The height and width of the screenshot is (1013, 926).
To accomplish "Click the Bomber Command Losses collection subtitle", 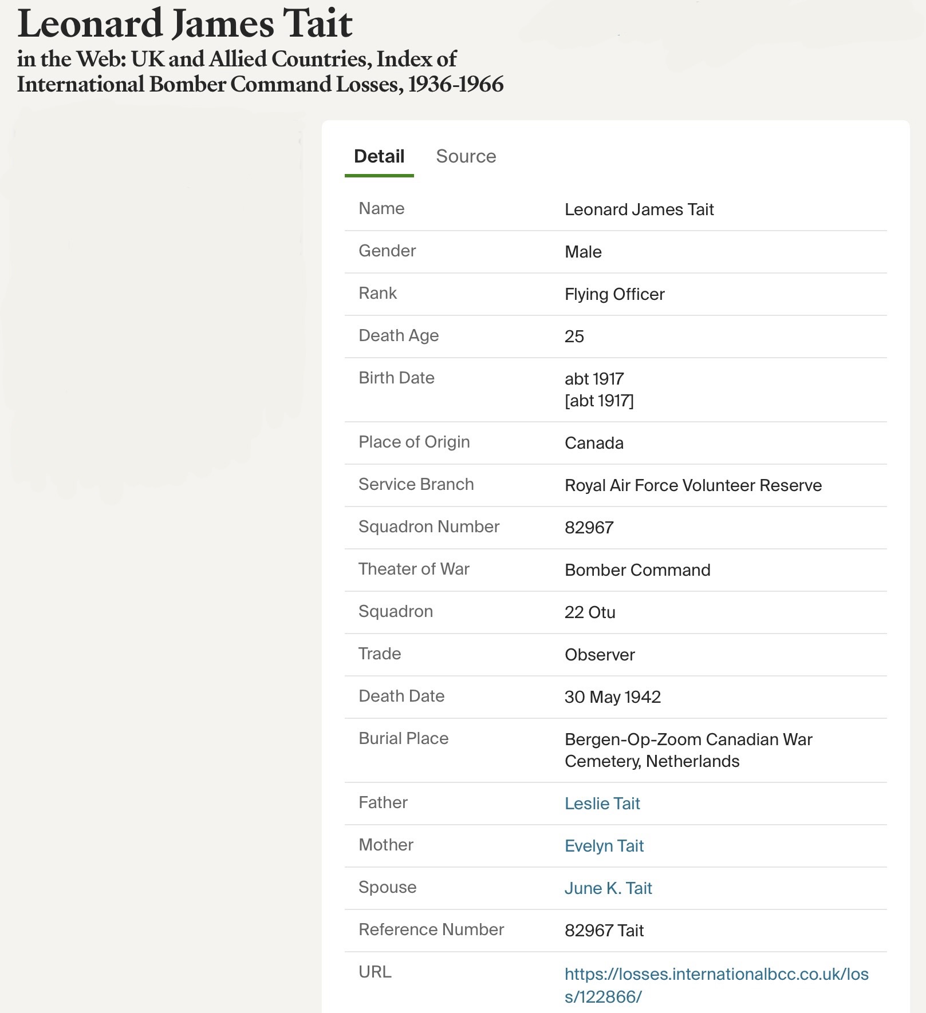I will tap(259, 72).
